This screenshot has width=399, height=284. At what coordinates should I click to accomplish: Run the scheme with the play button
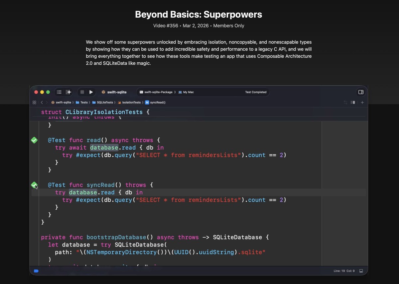[91, 92]
